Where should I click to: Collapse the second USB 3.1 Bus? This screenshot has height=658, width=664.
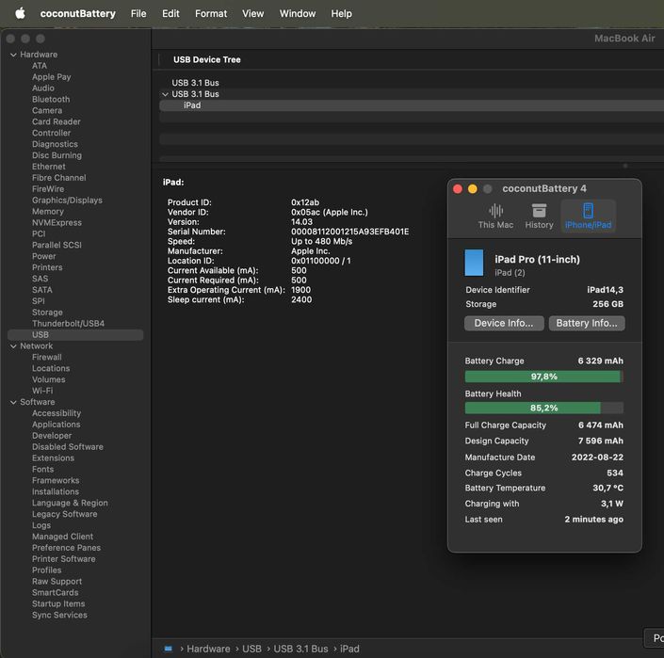(x=165, y=94)
